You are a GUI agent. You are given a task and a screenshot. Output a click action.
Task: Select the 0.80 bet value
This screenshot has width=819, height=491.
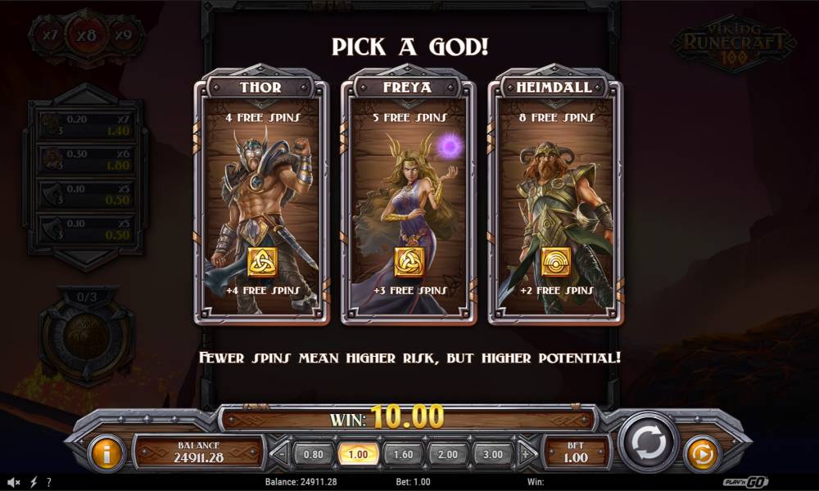314,454
